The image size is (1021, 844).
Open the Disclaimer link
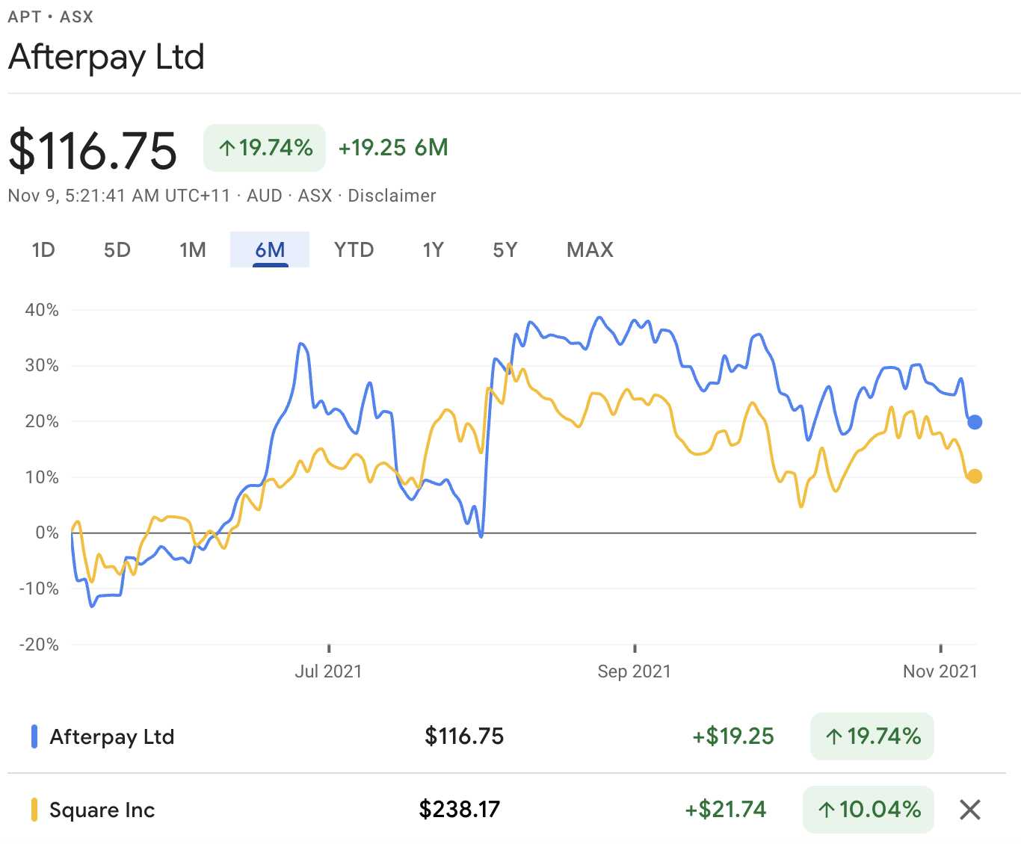point(392,196)
